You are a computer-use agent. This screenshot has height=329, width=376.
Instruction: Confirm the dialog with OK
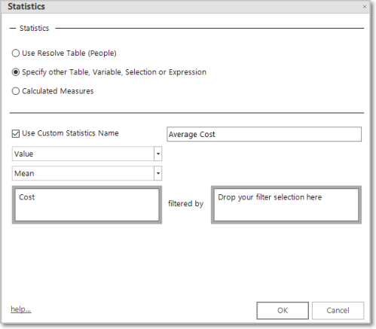click(x=283, y=310)
